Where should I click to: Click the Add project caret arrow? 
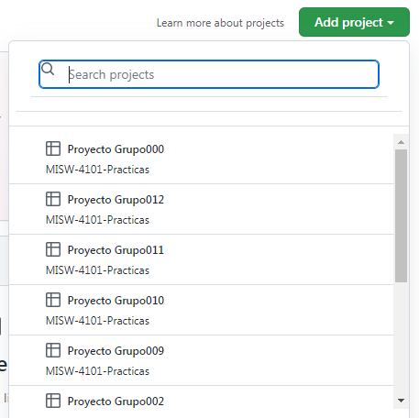coord(391,23)
